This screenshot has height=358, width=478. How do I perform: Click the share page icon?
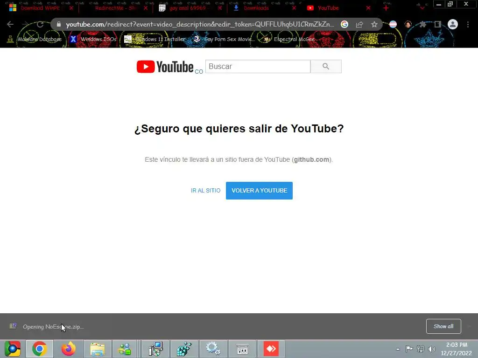[359, 24]
